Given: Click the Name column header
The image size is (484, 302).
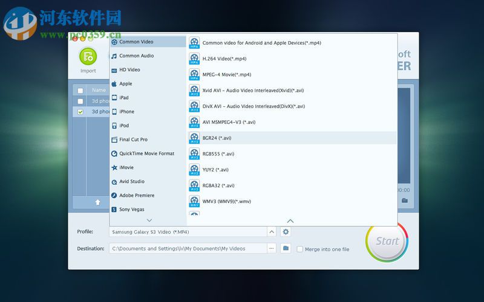Looking at the screenshot, I should tap(99, 90).
